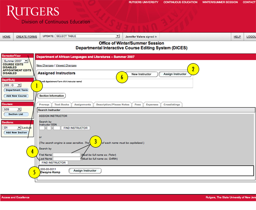
Task: Click the Rutgers logo
Action: pos(33,12)
